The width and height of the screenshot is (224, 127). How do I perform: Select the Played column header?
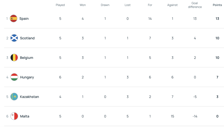[x=60, y=5]
